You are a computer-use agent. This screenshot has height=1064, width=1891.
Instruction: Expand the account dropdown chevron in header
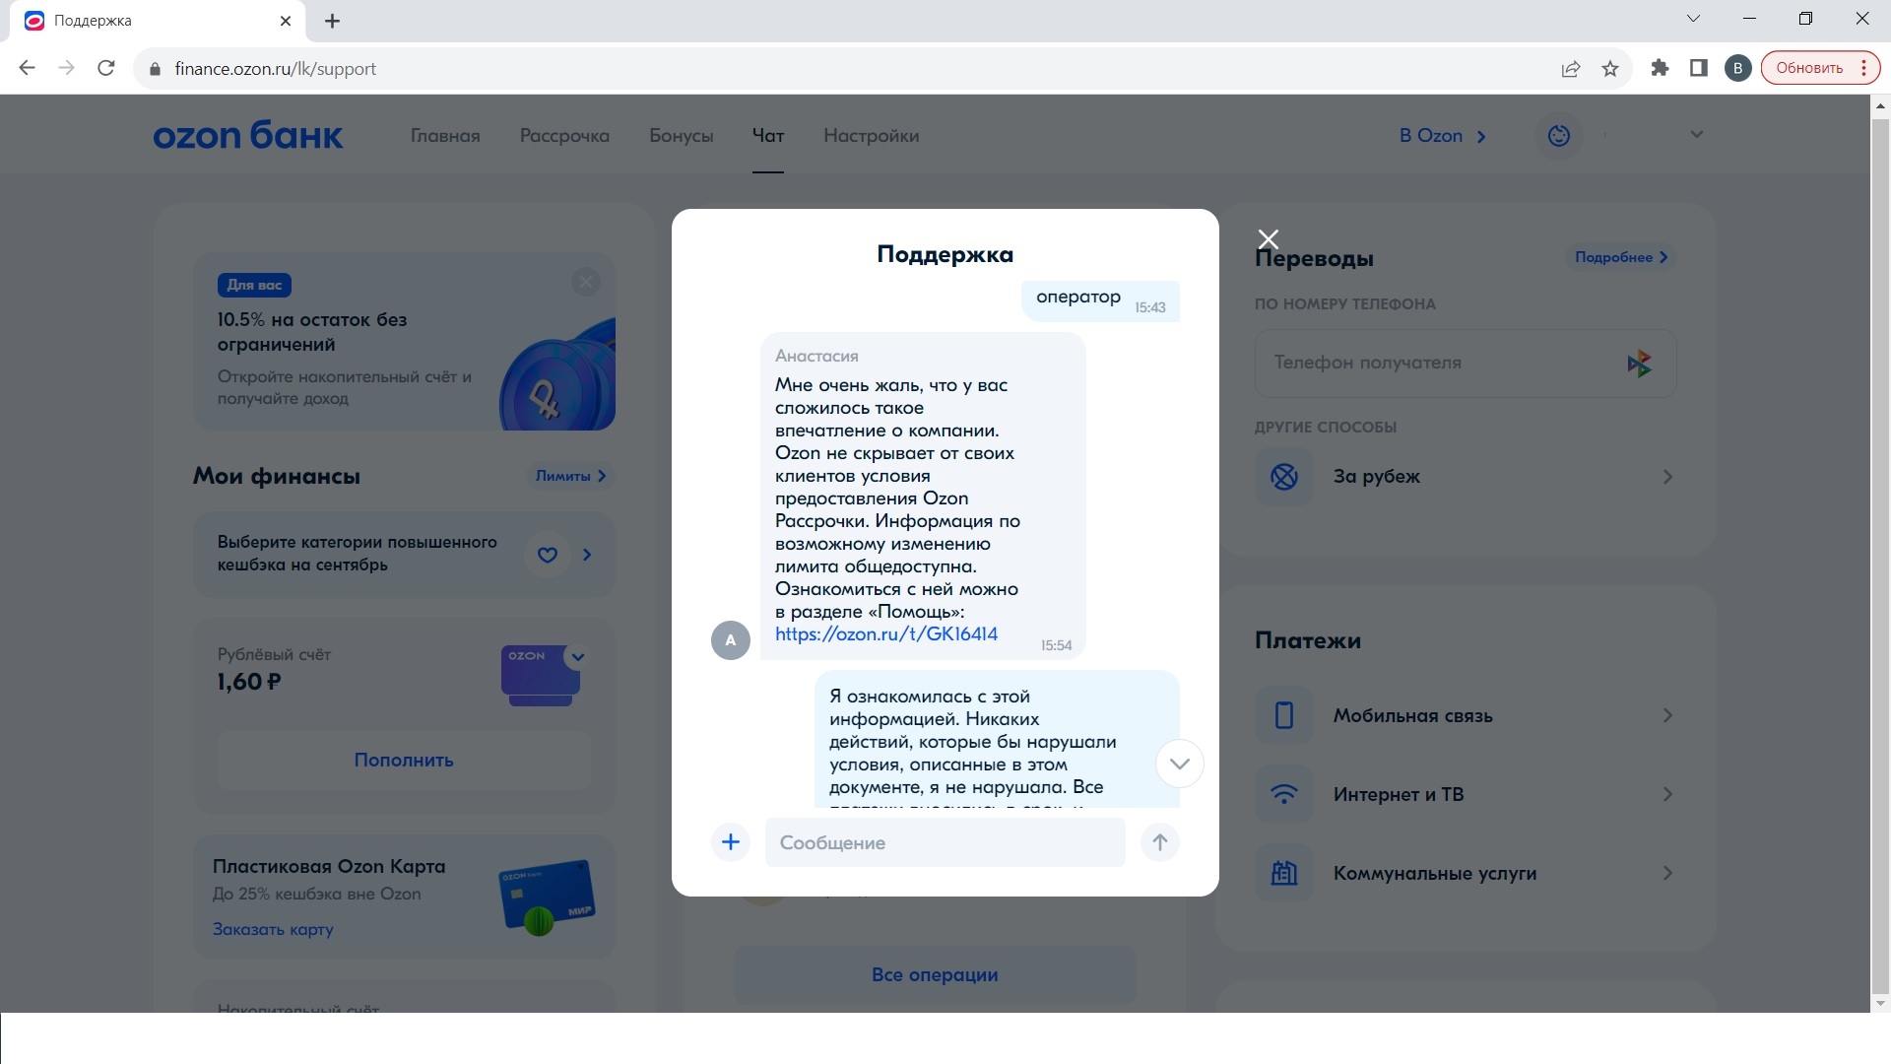point(1696,135)
